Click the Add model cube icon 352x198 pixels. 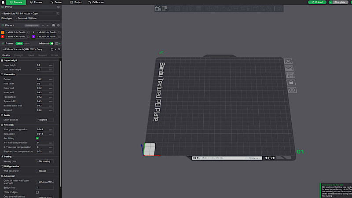[158, 8]
